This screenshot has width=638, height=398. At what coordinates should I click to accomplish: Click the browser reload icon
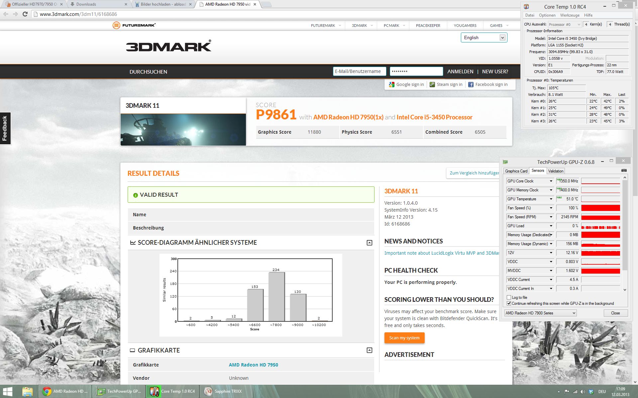[25, 14]
